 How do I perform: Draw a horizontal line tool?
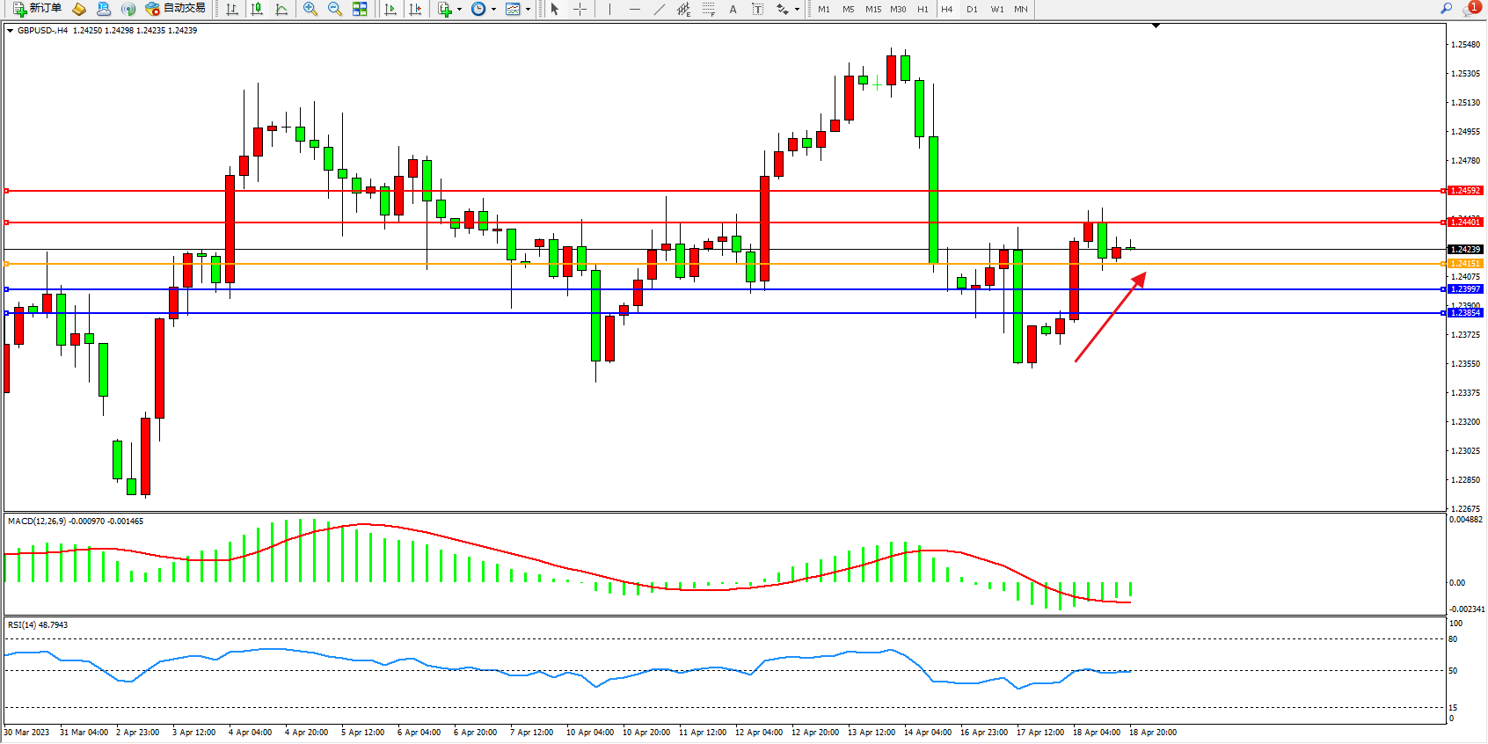(x=634, y=9)
